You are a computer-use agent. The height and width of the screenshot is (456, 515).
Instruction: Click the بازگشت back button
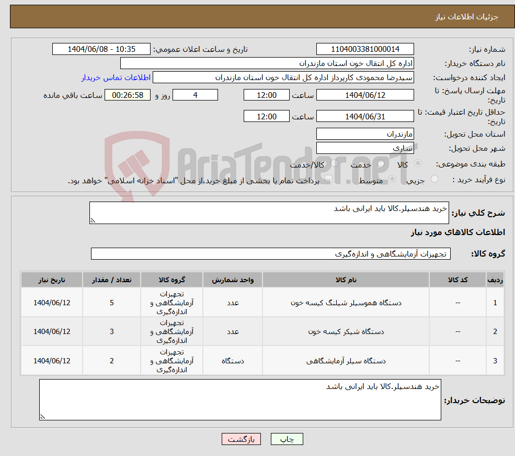tap(241, 439)
